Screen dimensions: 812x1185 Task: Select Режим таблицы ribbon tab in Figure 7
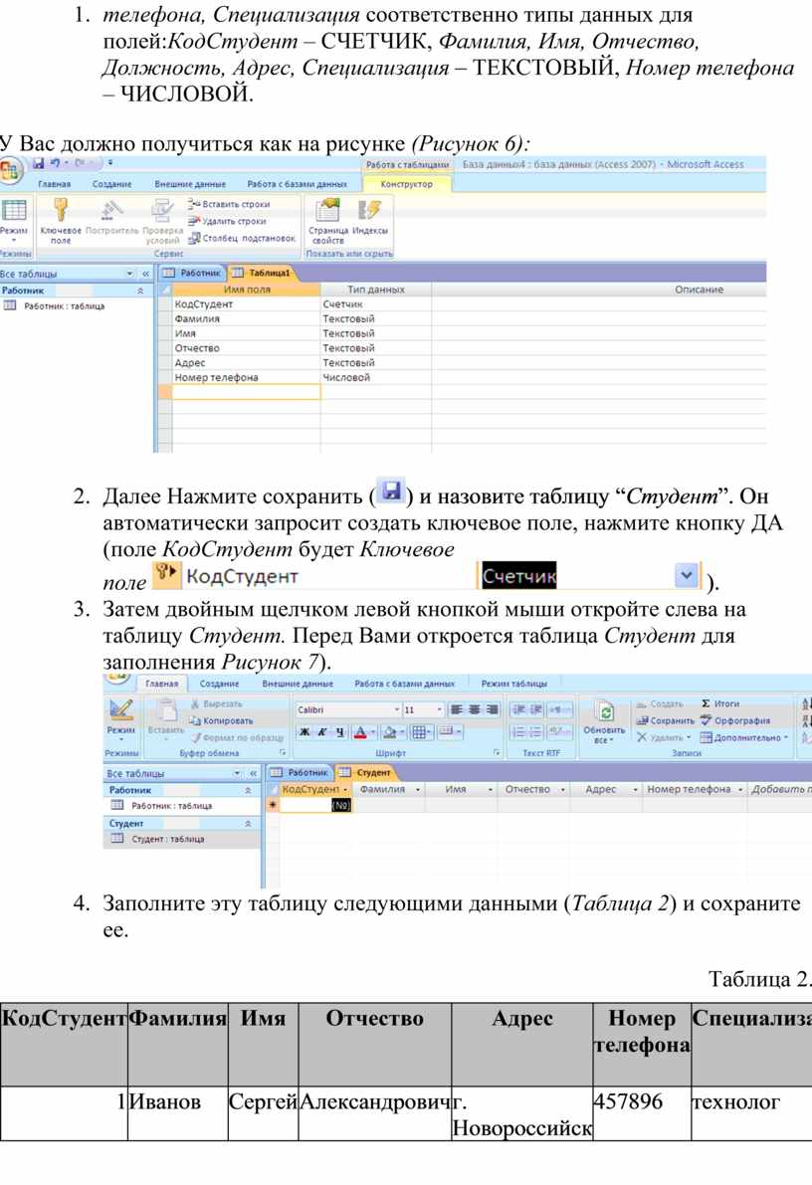coord(514,684)
